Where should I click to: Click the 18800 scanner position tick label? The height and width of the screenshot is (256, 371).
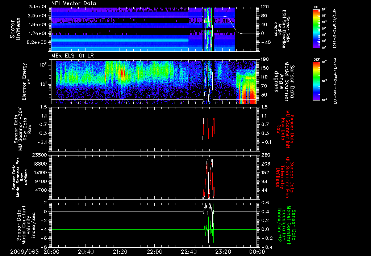pos(40,164)
